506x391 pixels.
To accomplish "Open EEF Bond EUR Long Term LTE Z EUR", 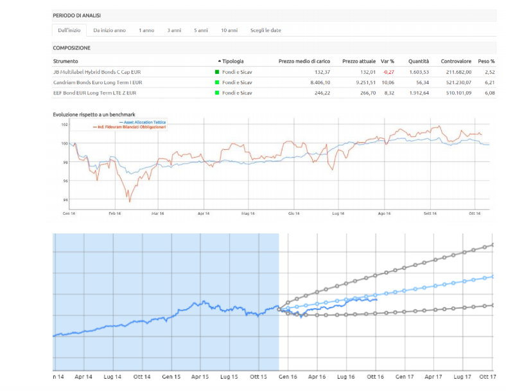I will coord(94,93).
